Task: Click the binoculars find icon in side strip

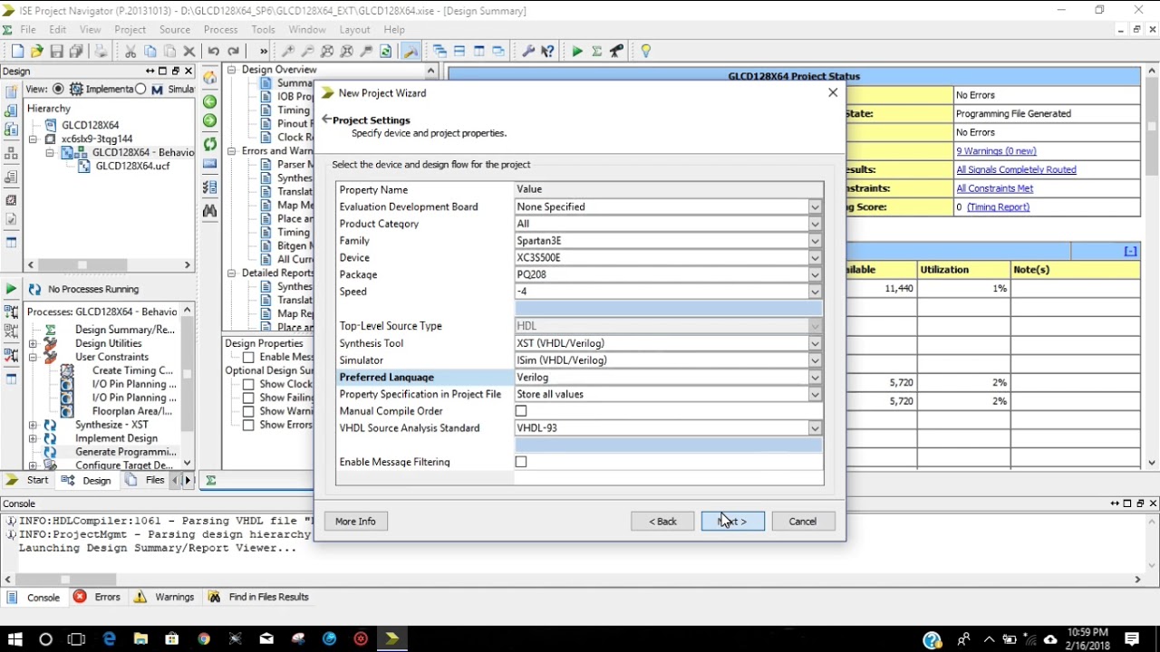Action: [x=210, y=211]
